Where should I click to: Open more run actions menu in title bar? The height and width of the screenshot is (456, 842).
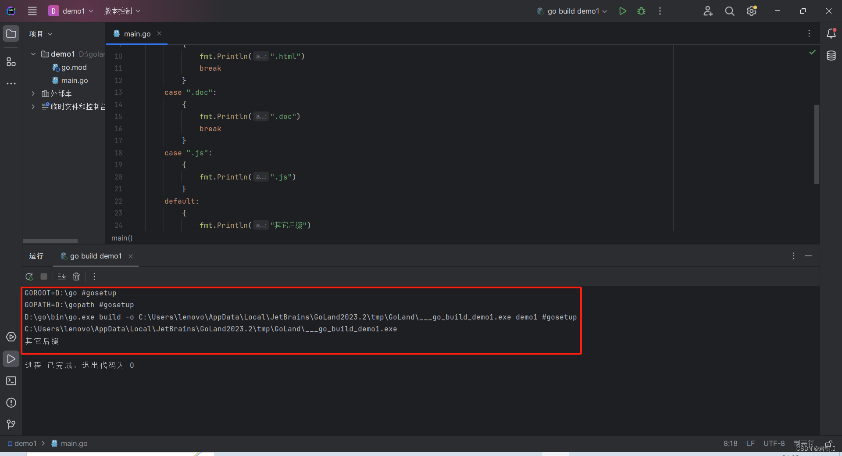coord(660,11)
